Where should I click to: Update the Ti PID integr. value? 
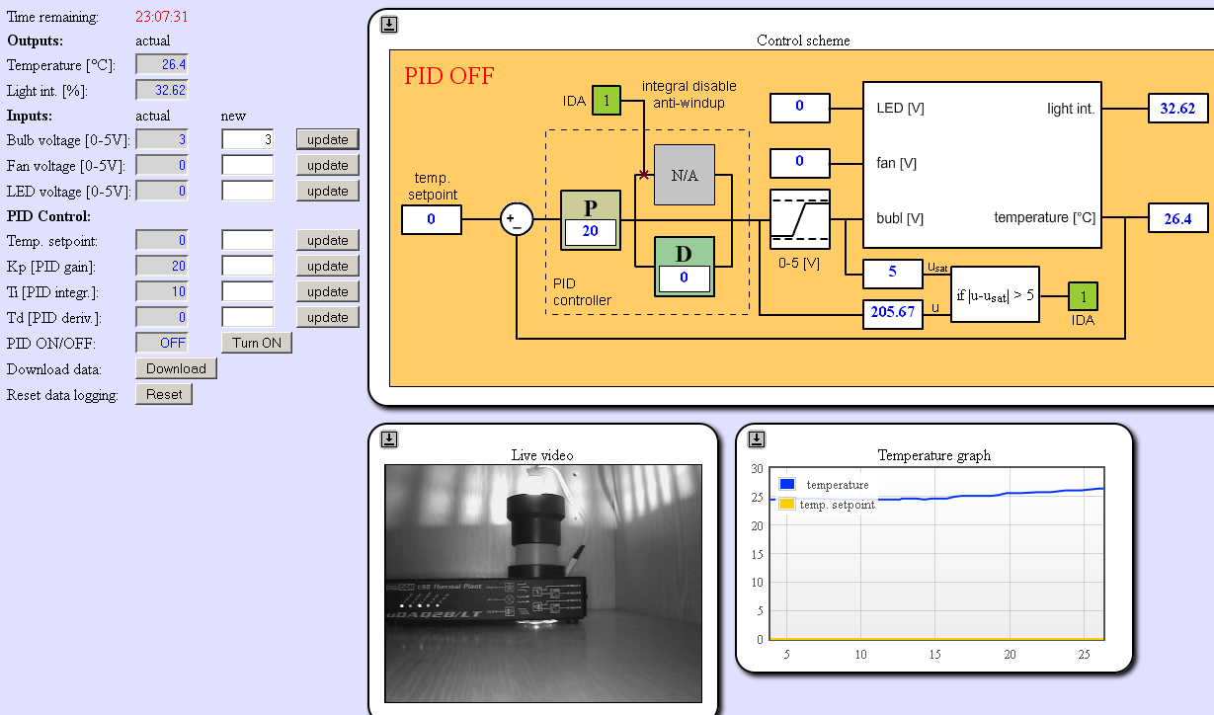pos(328,291)
